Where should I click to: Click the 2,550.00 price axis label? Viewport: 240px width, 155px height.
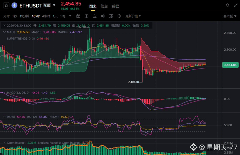click(x=230, y=33)
